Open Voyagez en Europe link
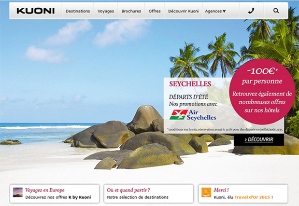The image size is (299, 206). click(x=45, y=190)
